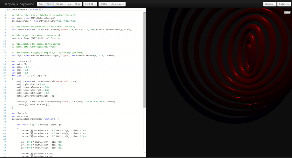Click the line 'toruses[j].rotation.z = 1.6'
This screenshot has height=158, width=292.
click(x=54, y=136)
